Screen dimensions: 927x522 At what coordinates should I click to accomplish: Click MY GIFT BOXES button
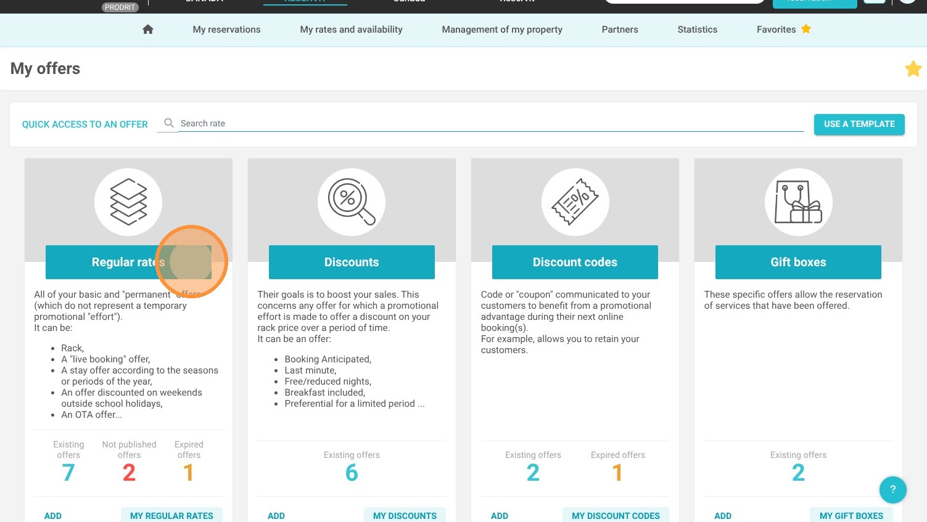[851, 516]
